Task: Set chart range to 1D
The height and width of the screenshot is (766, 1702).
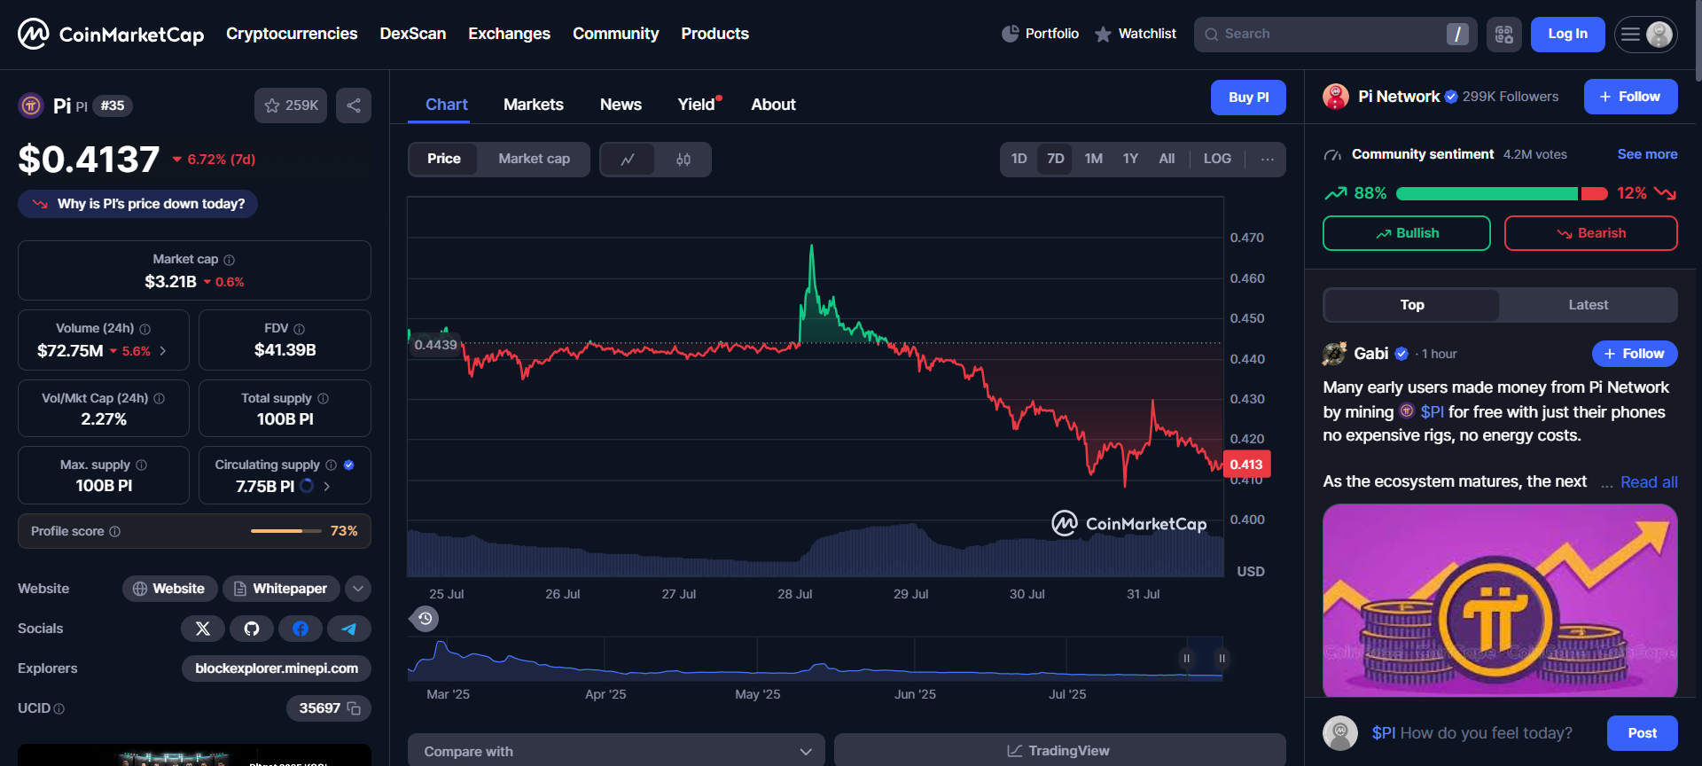Action: (x=1019, y=160)
